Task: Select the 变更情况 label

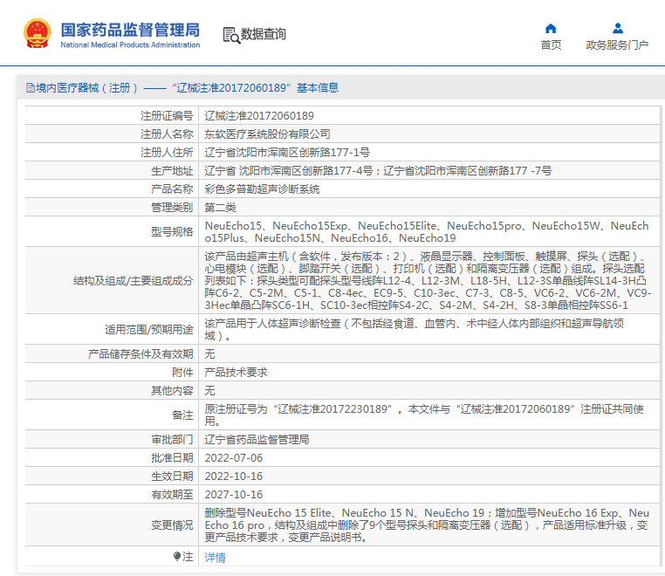Action: 172,525
